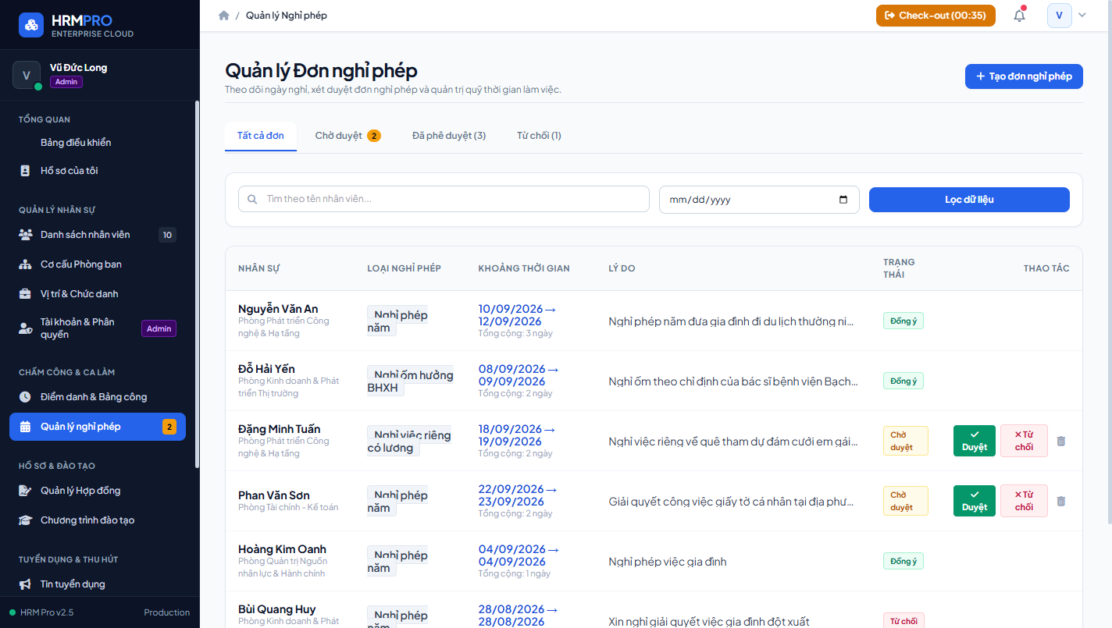The width and height of the screenshot is (1112, 628).
Task: Go to home via breadcrumb house icon
Action: [224, 16]
